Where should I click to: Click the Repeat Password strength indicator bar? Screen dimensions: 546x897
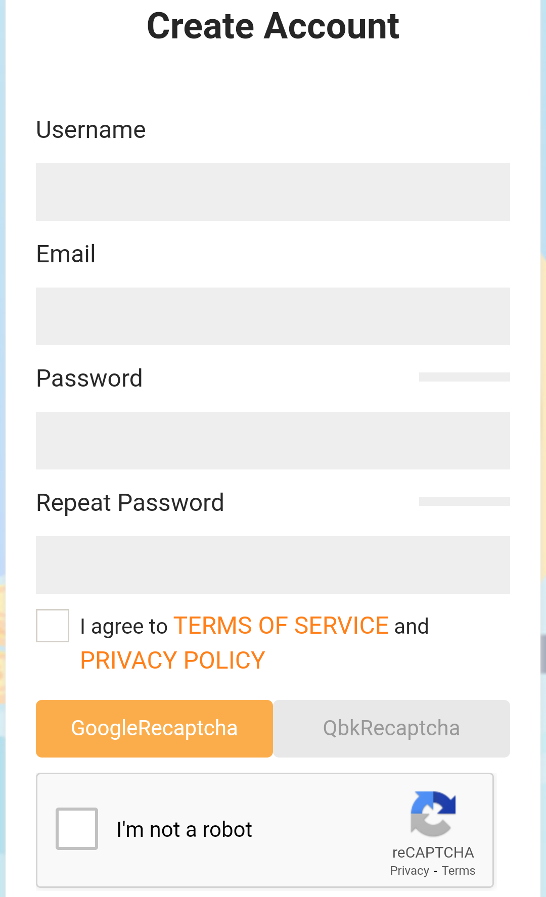464,501
